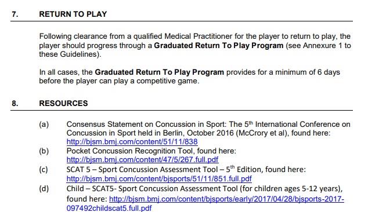Click the section number 7.
Viewport: 368px width, 212px height.
(15, 14)
